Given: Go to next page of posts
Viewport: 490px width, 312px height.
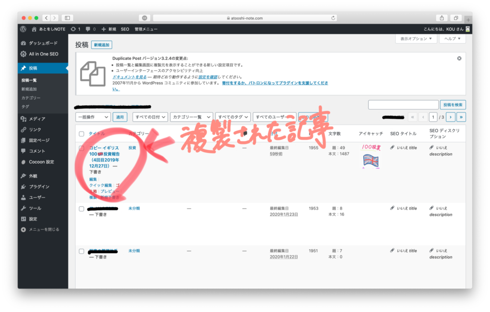Looking at the screenshot, I should click(449, 117).
